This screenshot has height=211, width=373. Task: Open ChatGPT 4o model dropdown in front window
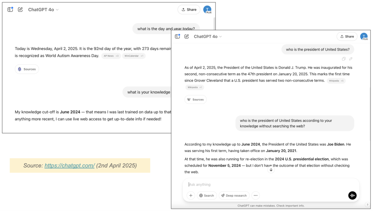(208, 36)
